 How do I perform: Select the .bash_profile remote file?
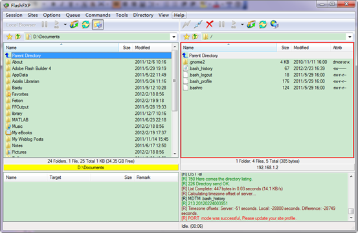pyautogui.click(x=201, y=81)
